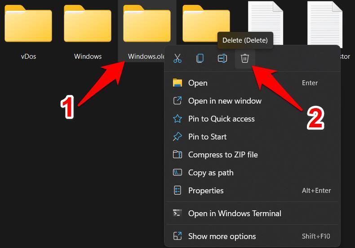Click the Copy icon in context menu
The image size is (355, 248).
coord(200,58)
